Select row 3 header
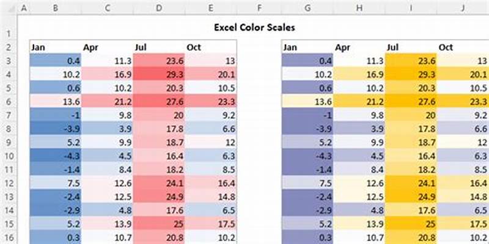Screen dimensions: 489x244 tap(9, 60)
